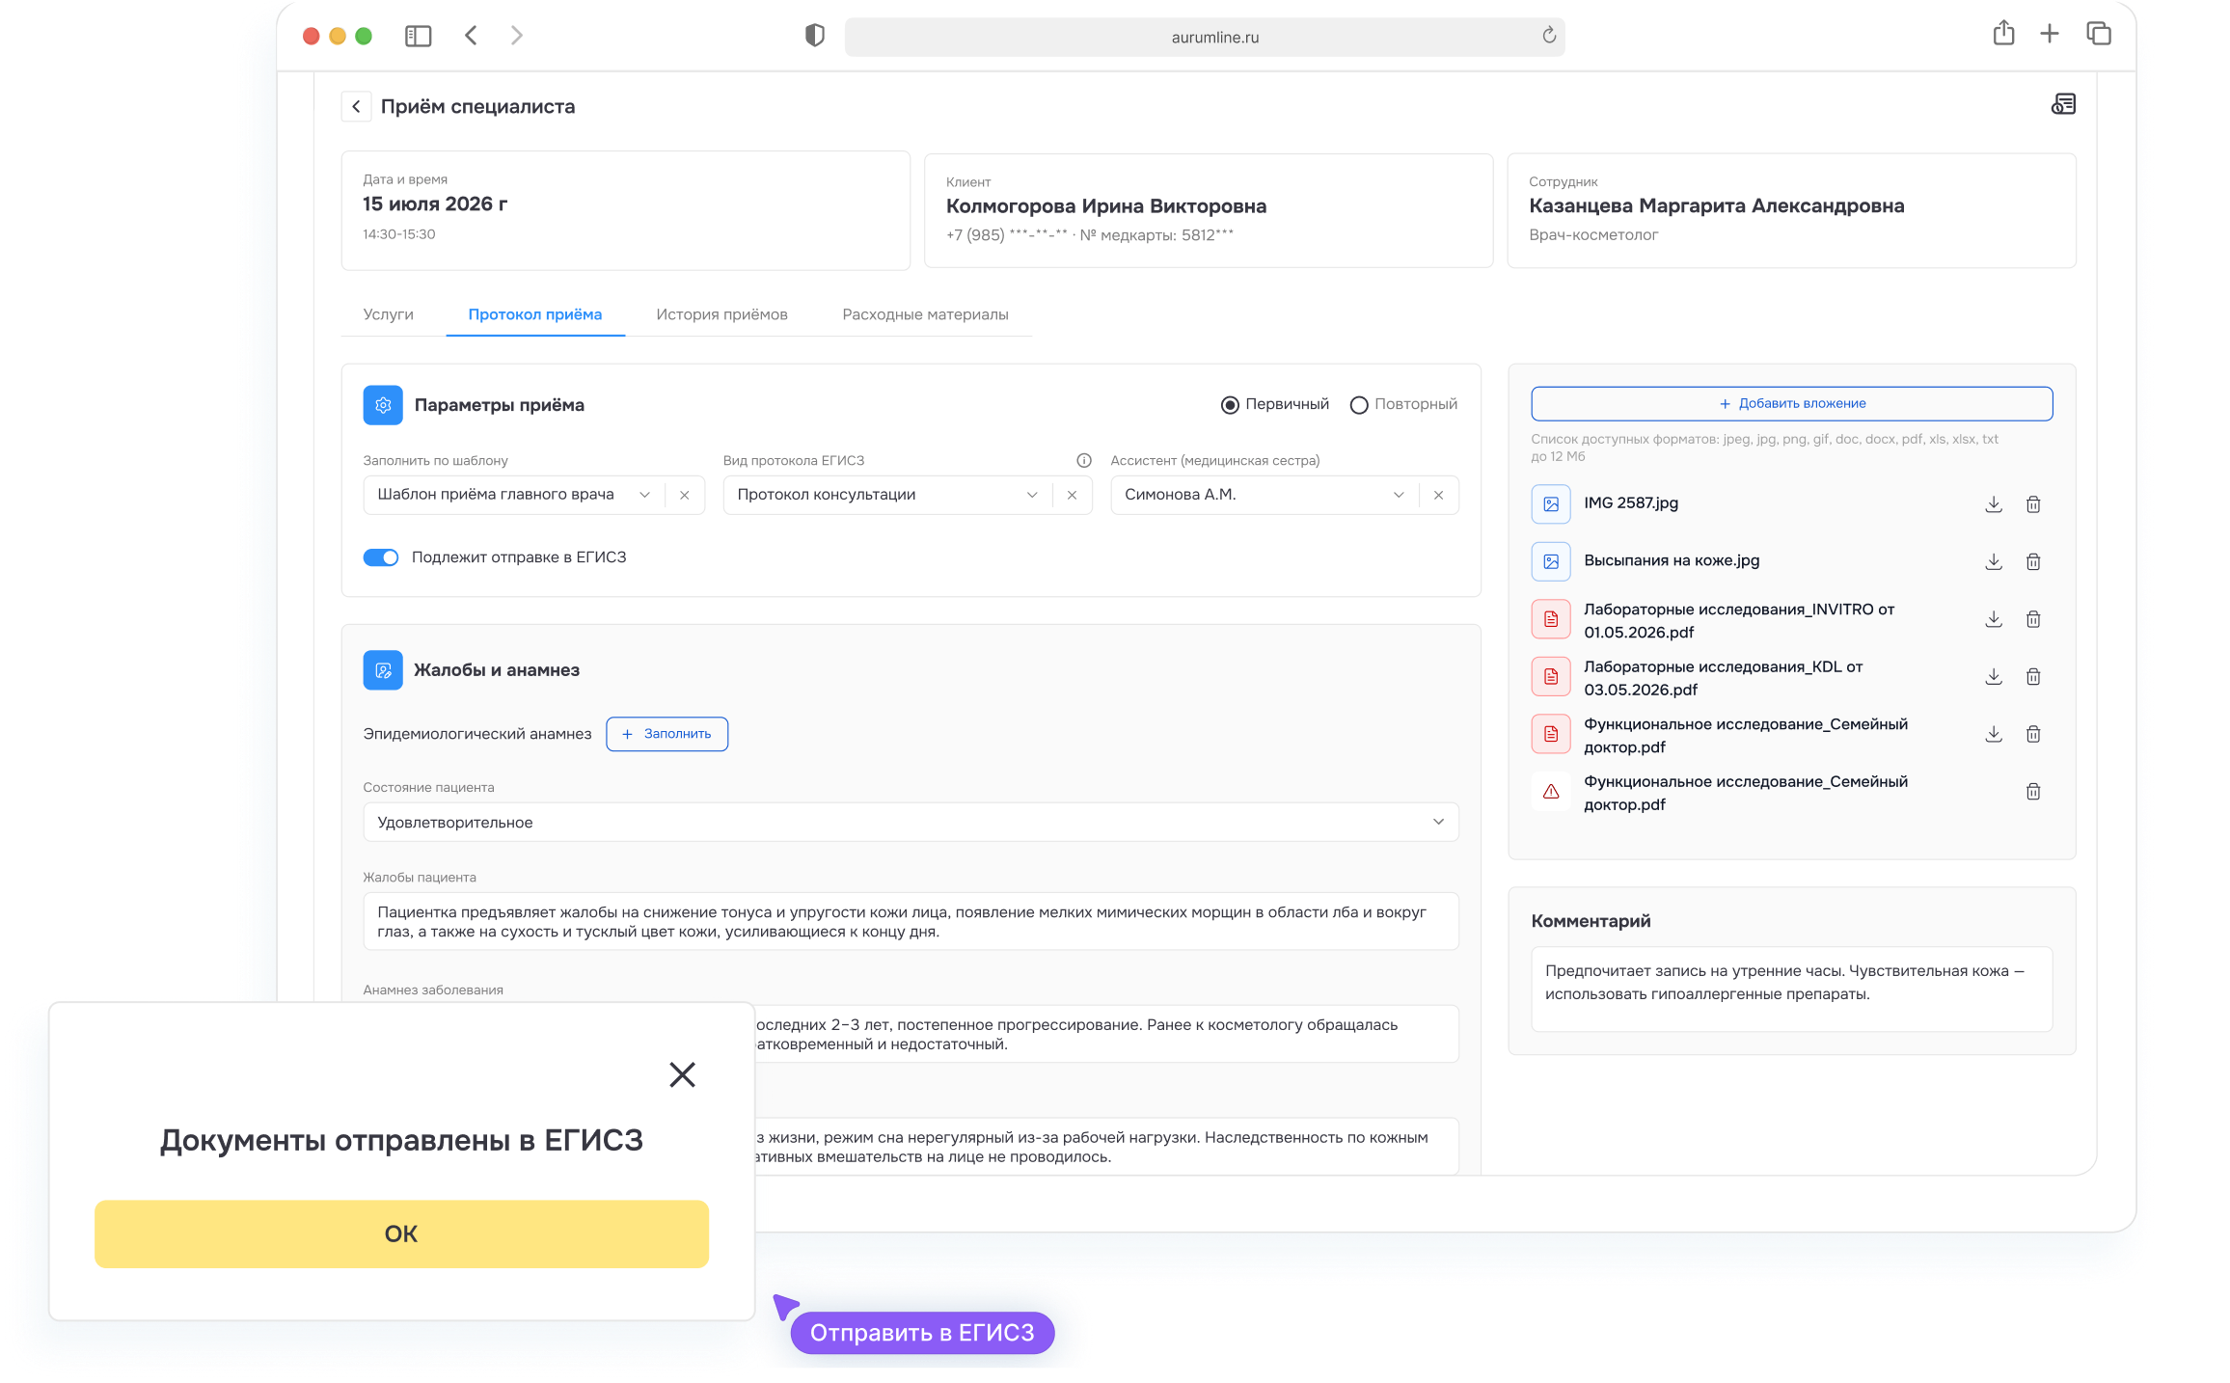Clear the Симонова А.М. assistant selection

click(x=1438, y=495)
